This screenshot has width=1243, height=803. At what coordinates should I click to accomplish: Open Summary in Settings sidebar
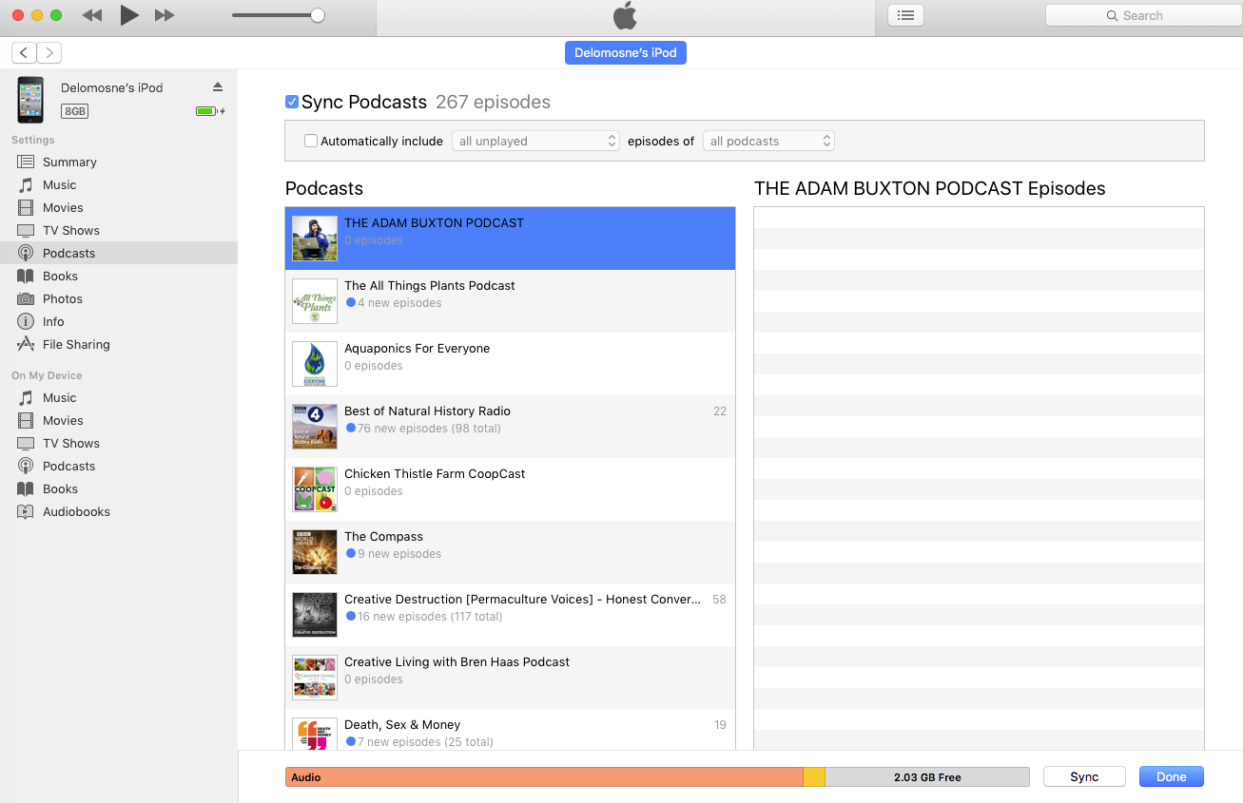click(69, 163)
